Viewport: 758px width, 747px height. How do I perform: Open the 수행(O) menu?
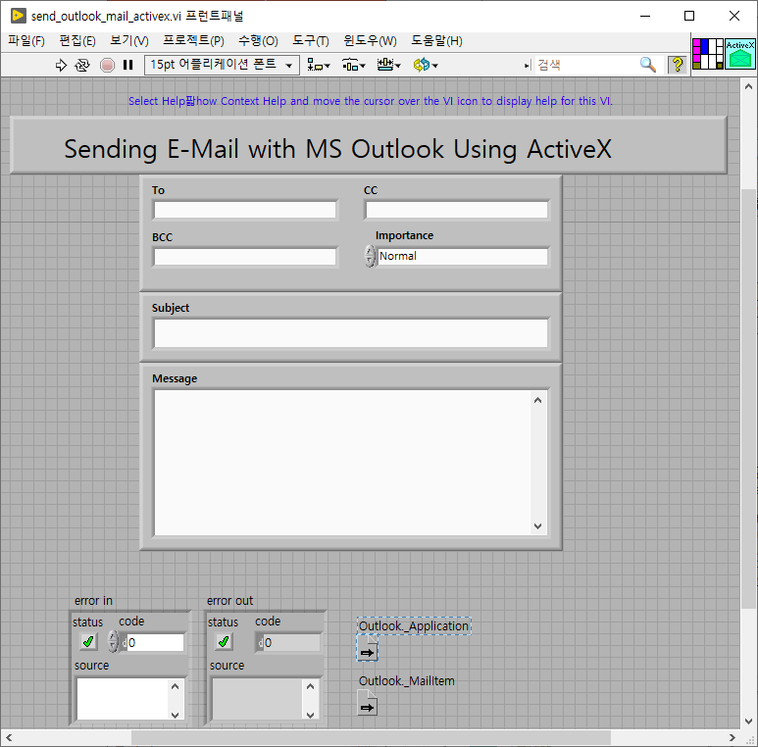pyautogui.click(x=258, y=40)
